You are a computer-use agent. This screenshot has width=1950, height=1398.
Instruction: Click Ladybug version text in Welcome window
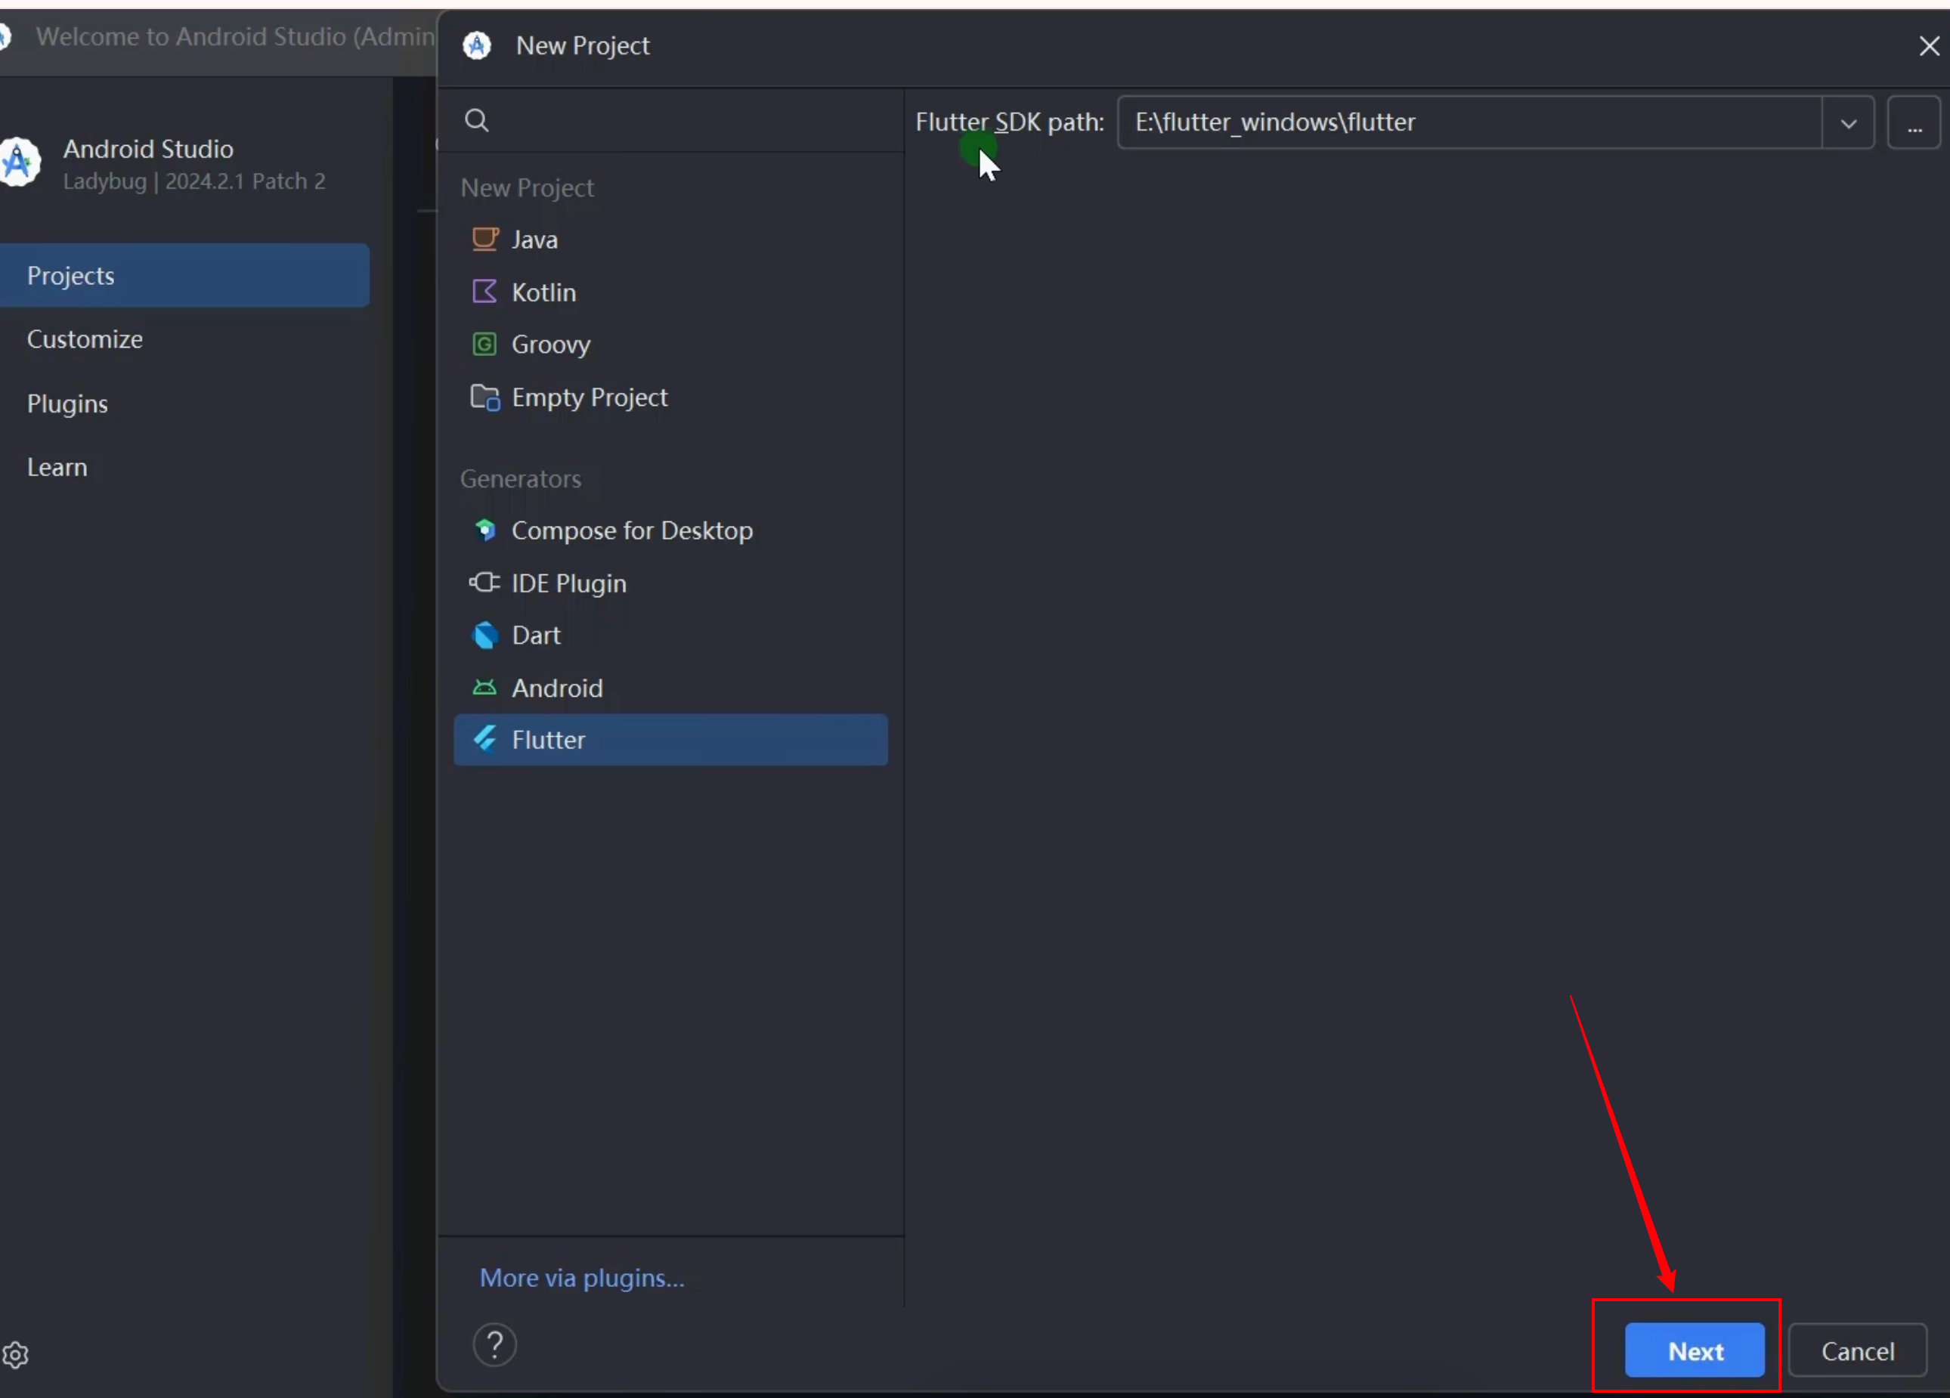point(194,181)
